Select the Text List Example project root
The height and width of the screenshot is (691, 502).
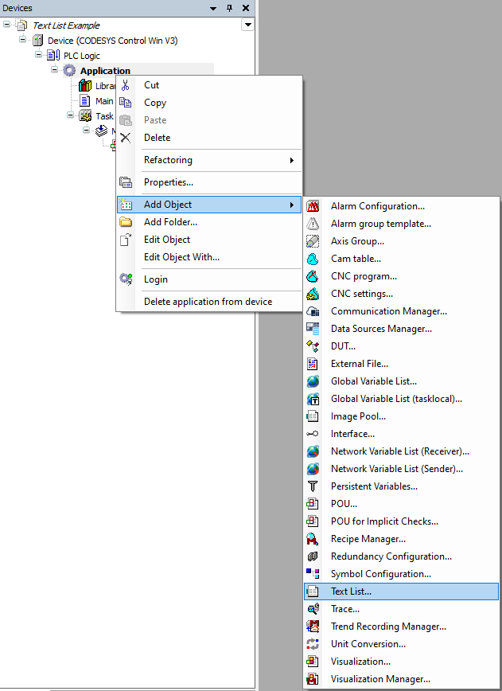(x=66, y=25)
